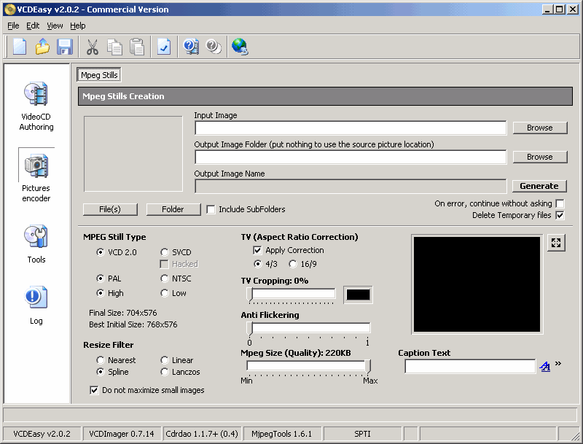Select the 16/9 aspect ratio option
The image size is (583, 444).
pyautogui.click(x=293, y=264)
